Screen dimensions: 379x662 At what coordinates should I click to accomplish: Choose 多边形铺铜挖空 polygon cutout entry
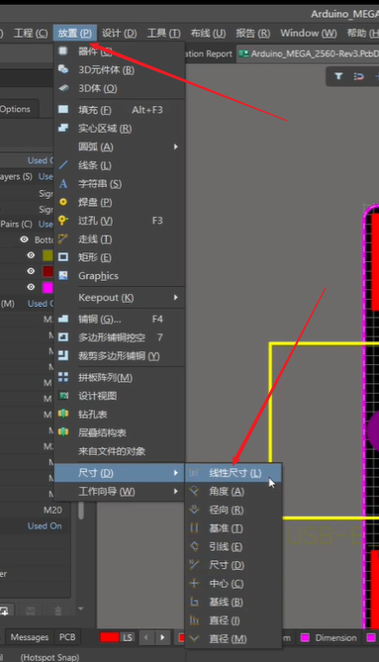click(x=120, y=337)
